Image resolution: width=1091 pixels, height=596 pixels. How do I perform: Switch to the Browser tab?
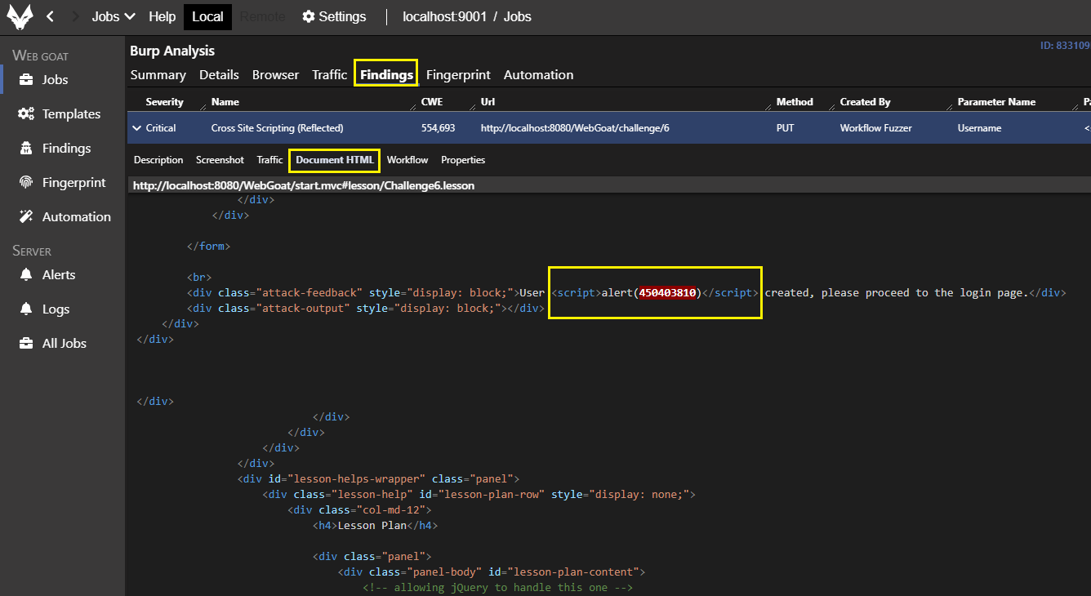(275, 74)
